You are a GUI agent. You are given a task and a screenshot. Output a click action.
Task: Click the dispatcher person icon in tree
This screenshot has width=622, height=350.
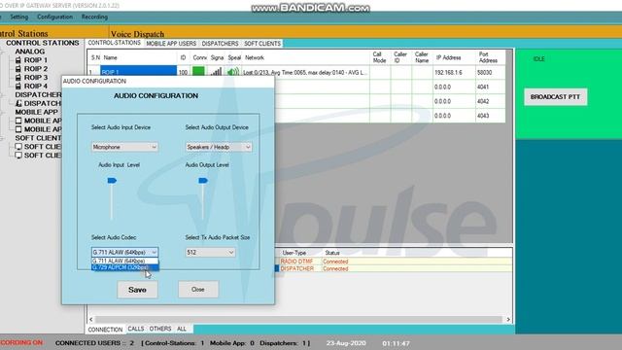(x=18, y=103)
